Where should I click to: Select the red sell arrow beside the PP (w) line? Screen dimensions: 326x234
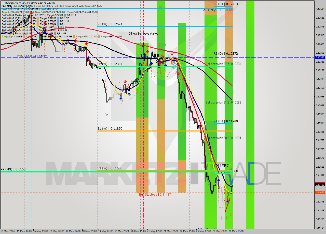click(160, 63)
